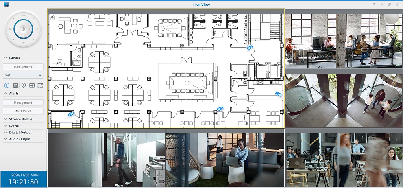
Task: Tilt the camera up with PTZ arrow
Action: [23, 15]
